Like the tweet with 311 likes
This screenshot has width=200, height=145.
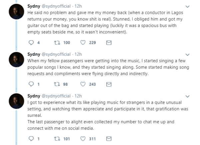tap(83, 139)
